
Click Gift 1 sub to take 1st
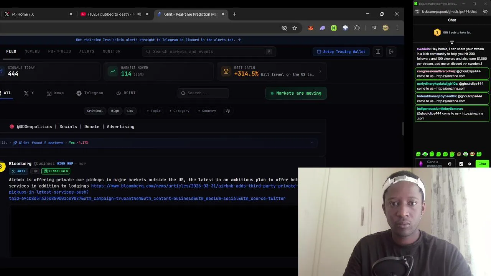pos(456,33)
